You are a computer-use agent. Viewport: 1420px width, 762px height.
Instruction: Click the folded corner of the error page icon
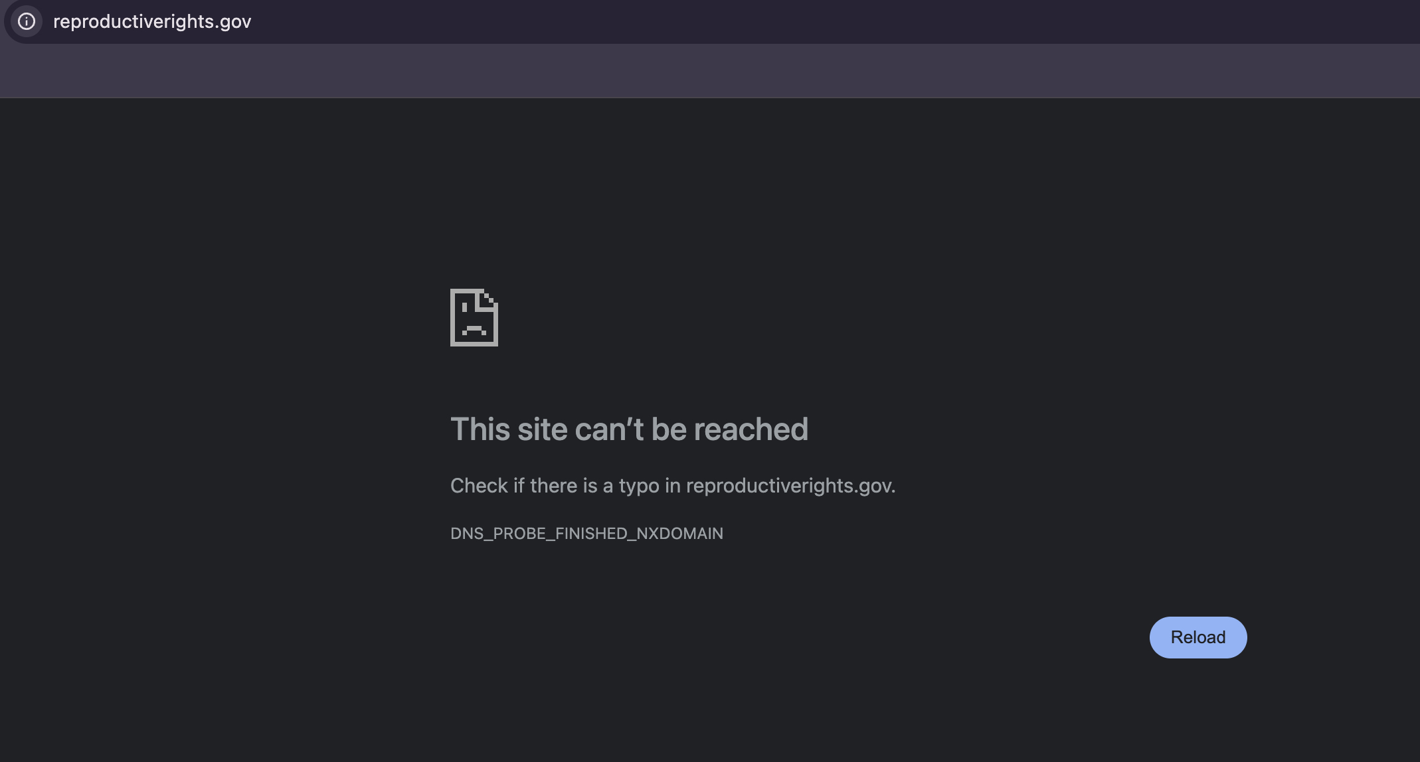coord(489,299)
